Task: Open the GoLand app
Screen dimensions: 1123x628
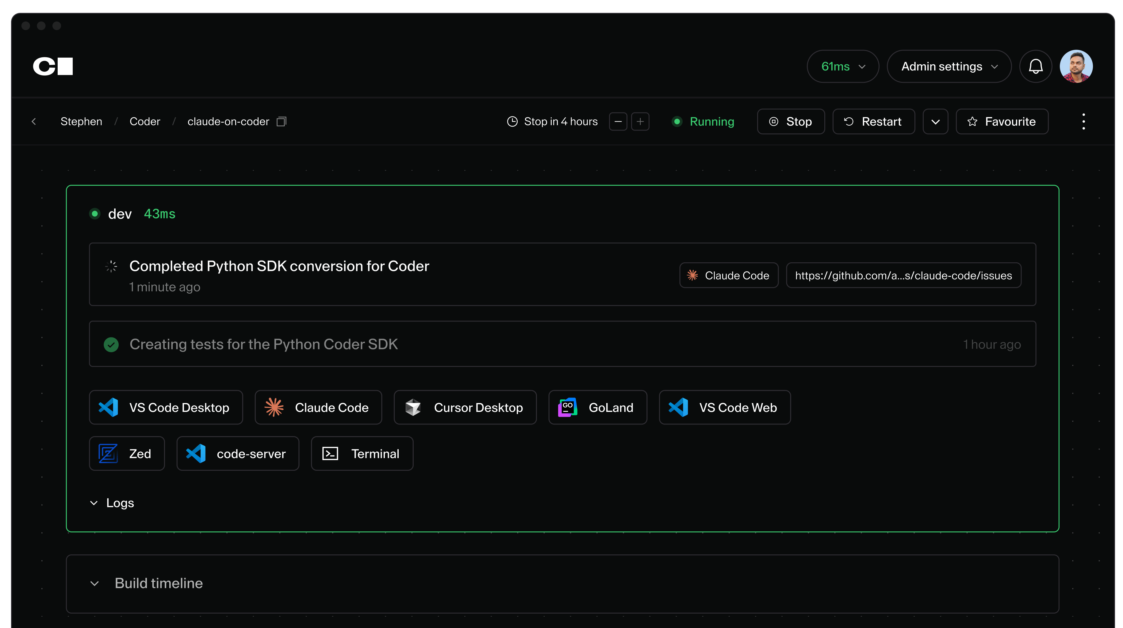Action: click(x=597, y=408)
